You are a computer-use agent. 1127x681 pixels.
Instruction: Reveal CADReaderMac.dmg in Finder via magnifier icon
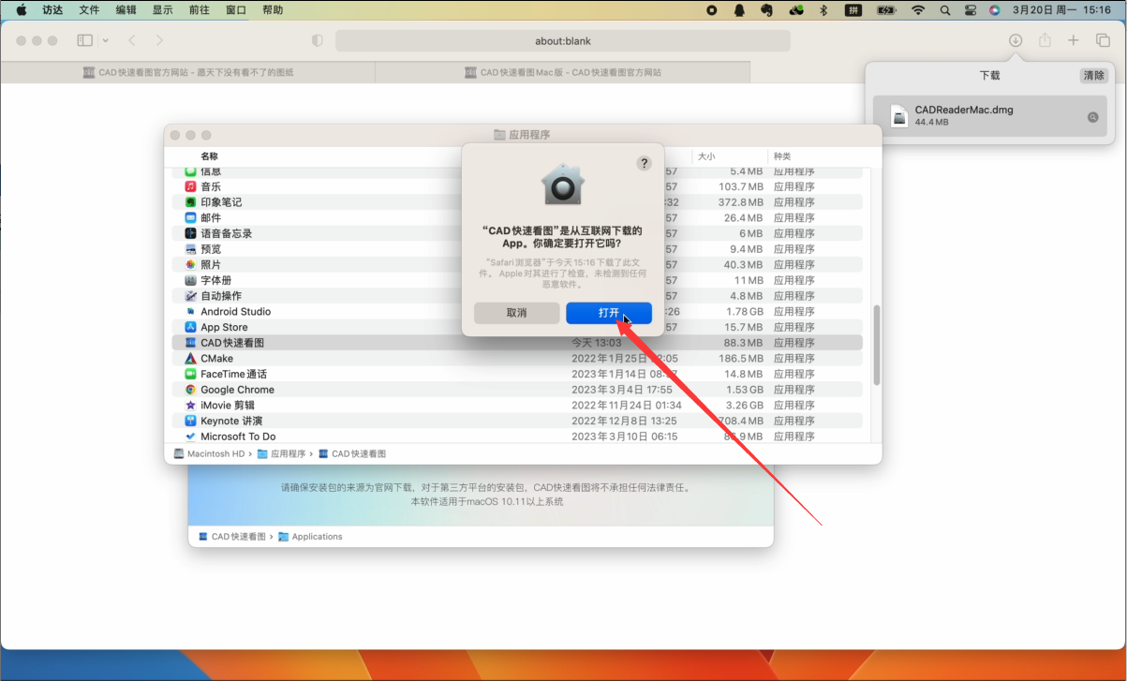[1092, 117]
